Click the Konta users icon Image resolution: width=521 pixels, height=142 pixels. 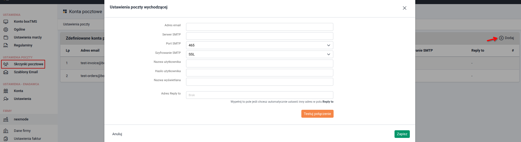[x=6, y=91]
